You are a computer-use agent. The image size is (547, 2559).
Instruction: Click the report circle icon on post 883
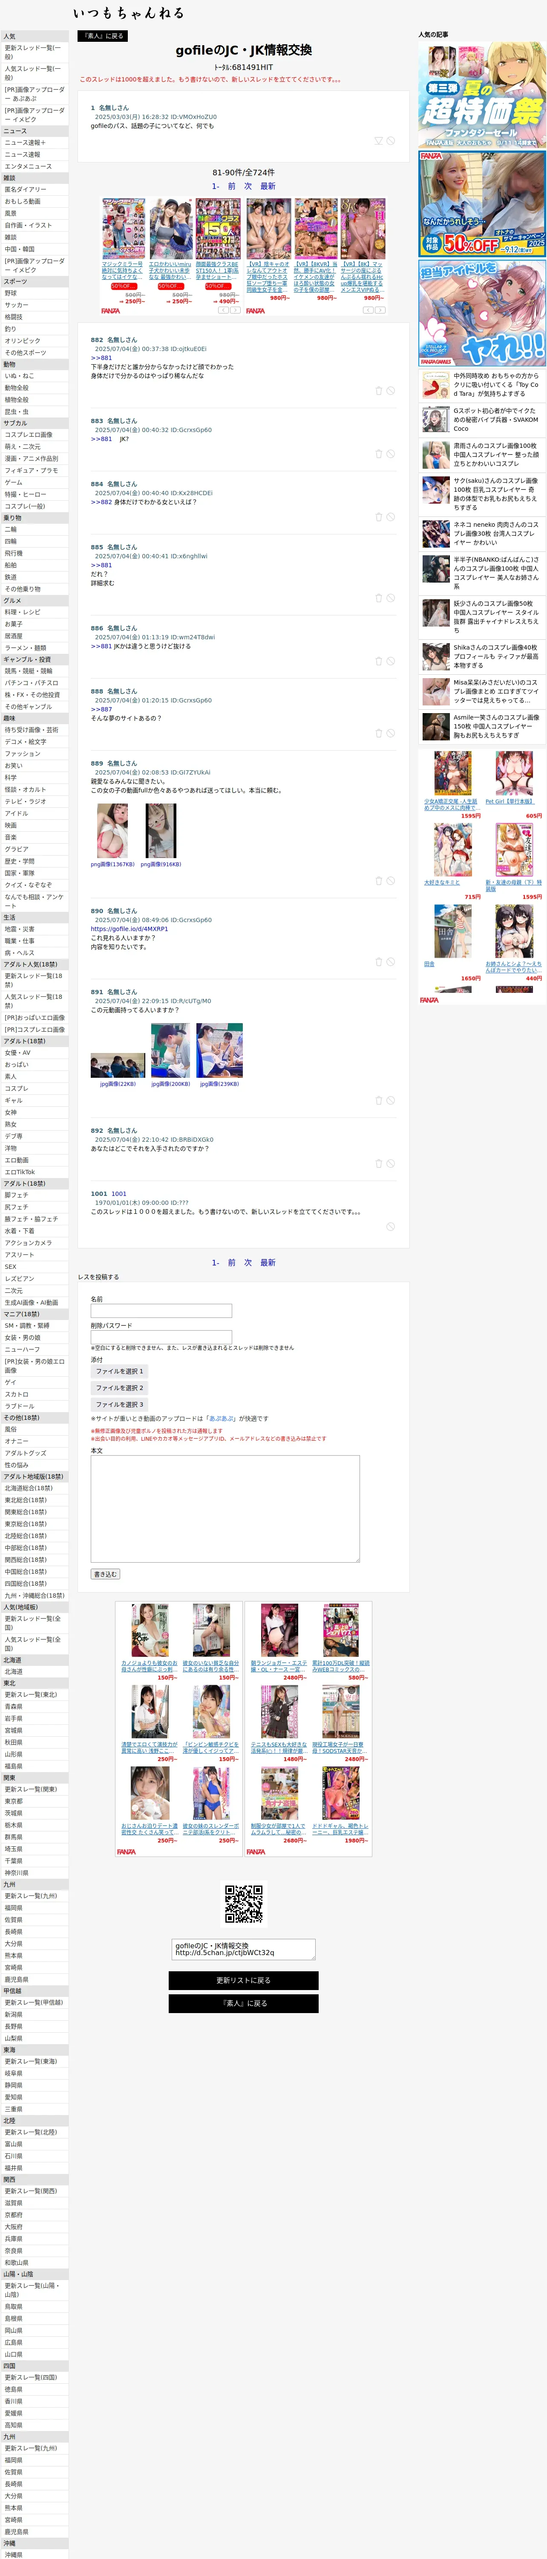point(391,453)
